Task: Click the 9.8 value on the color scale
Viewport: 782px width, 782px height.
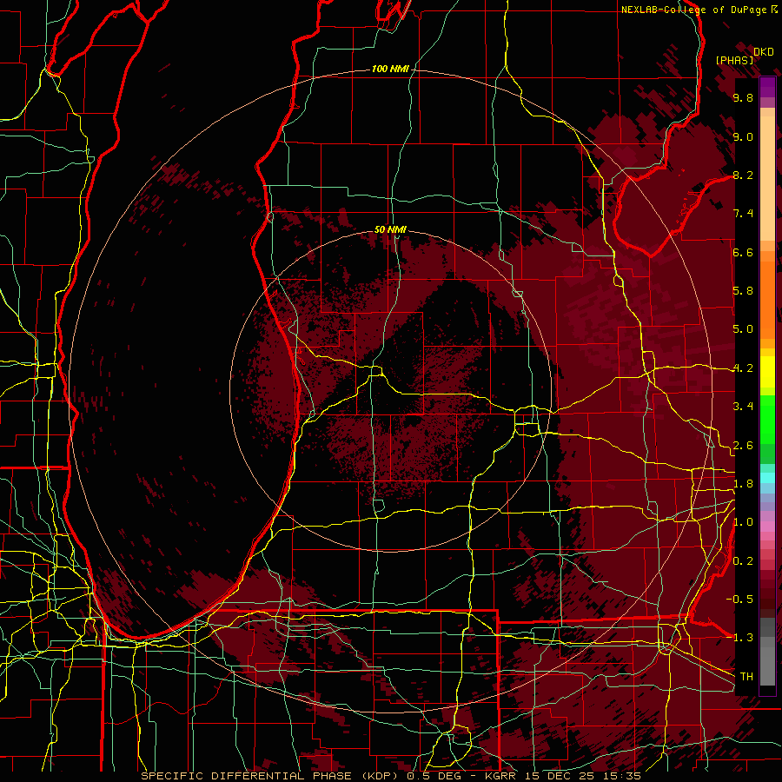Action: coord(743,97)
